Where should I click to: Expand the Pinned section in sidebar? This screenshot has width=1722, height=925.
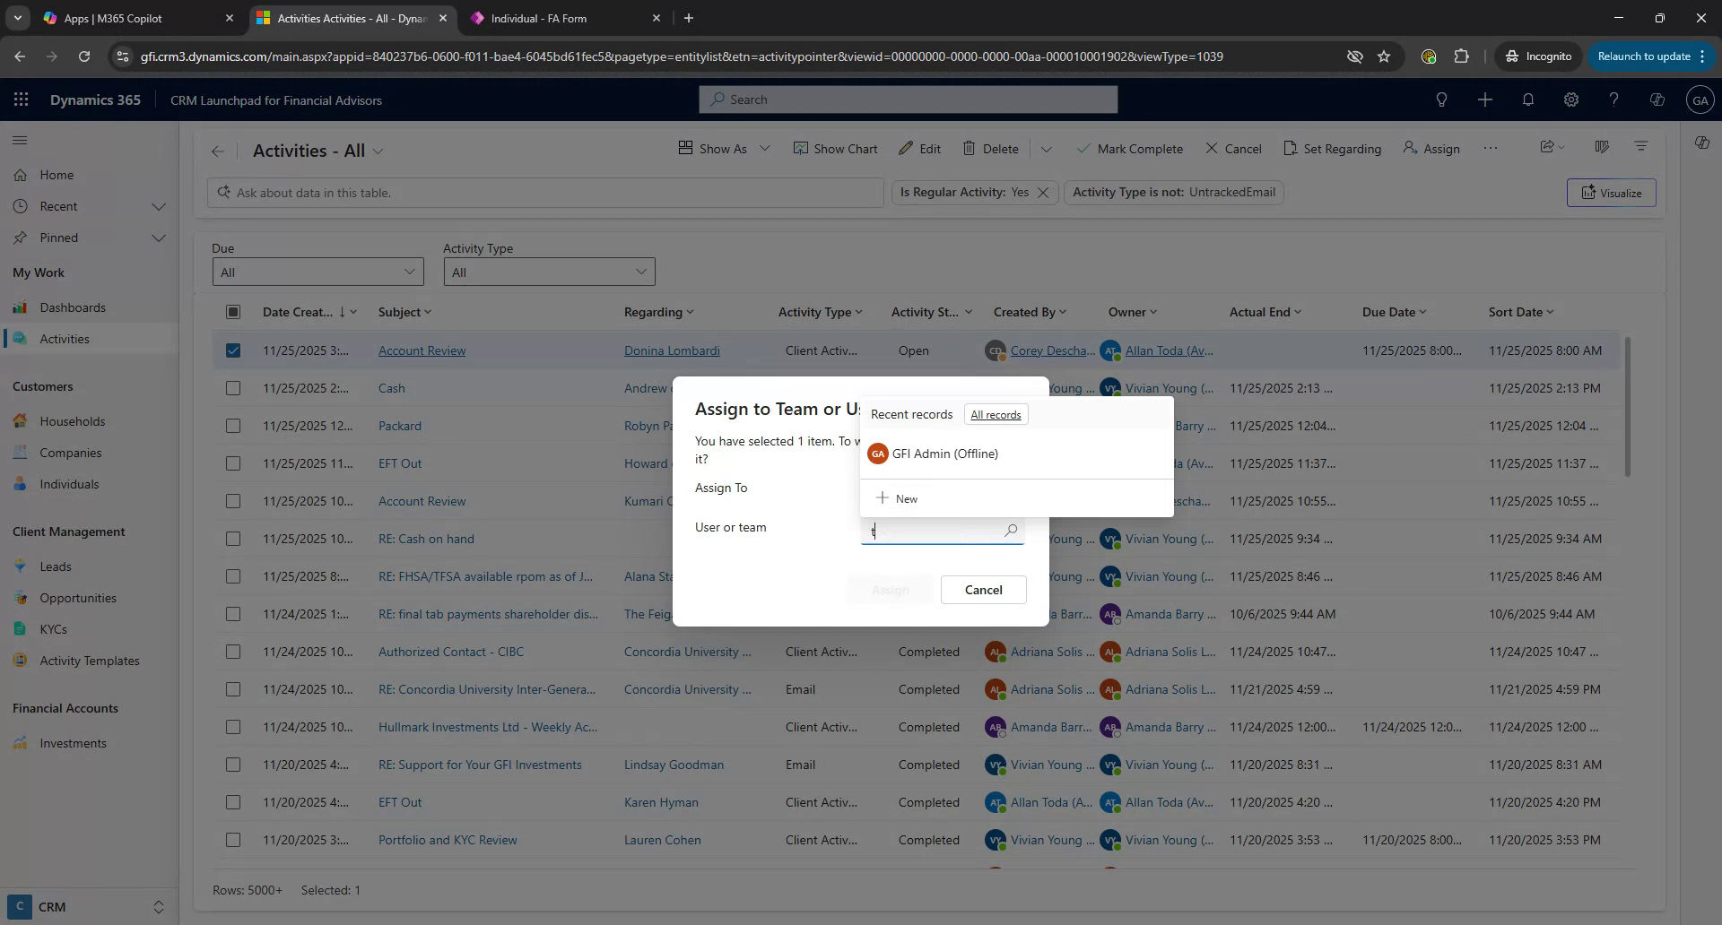[x=160, y=238]
